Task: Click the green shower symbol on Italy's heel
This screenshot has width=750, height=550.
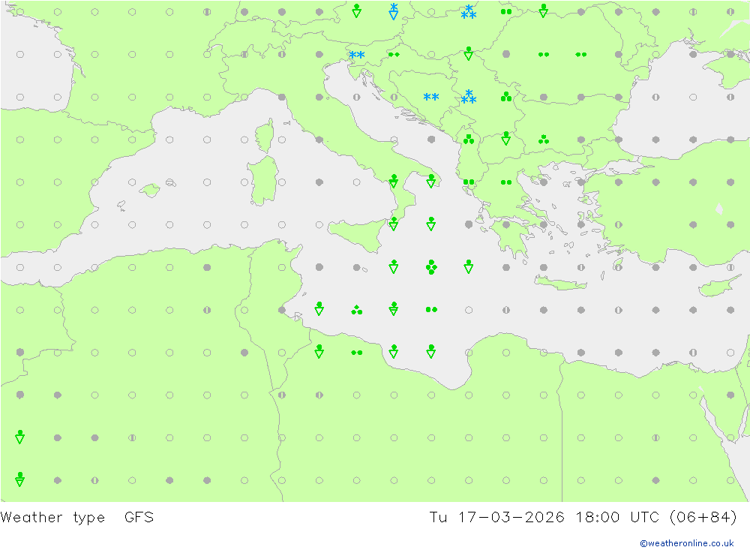Action: point(431,181)
